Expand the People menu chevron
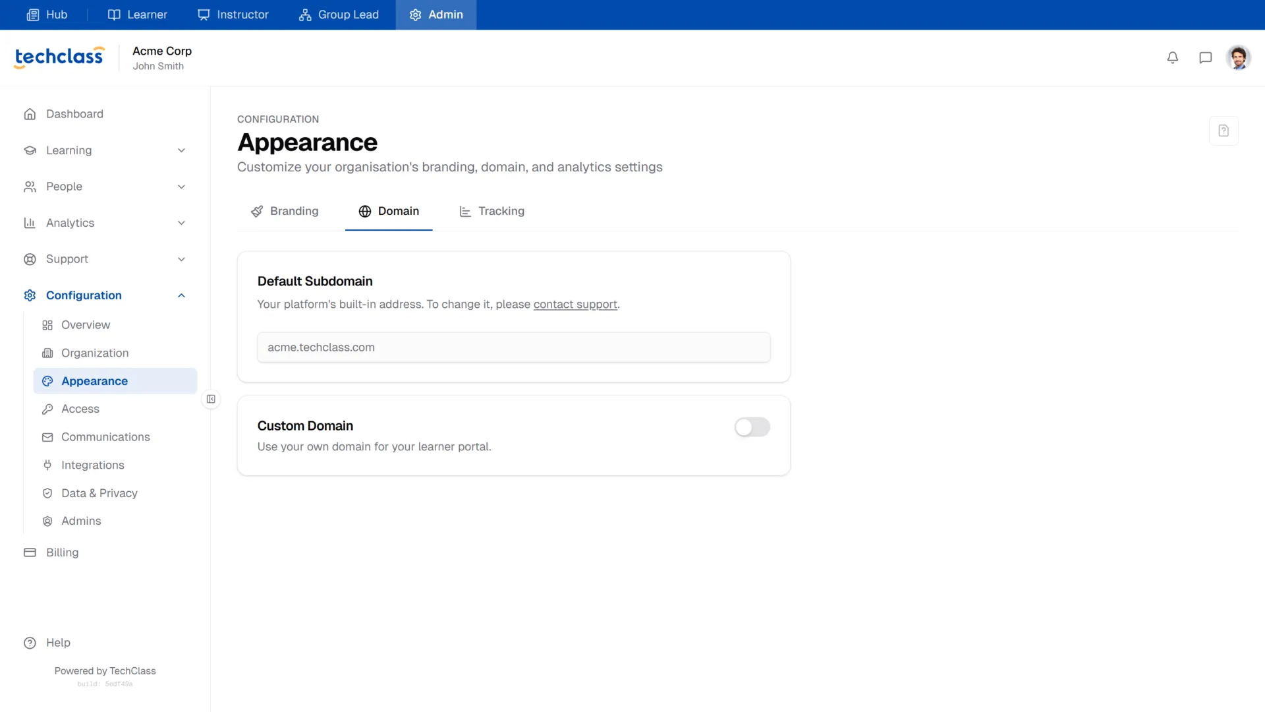 click(x=181, y=187)
